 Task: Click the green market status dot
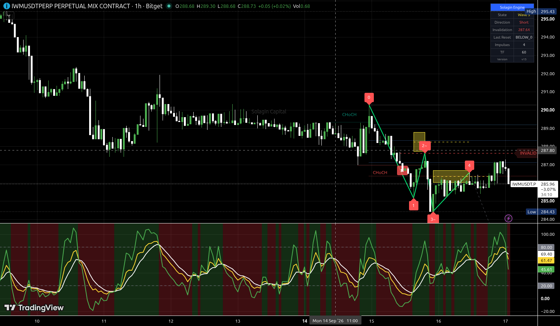pos(169,6)
